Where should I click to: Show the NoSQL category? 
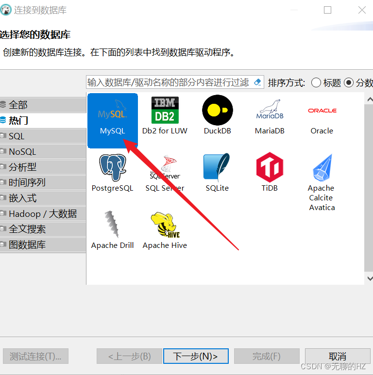(x=43, y=152)
